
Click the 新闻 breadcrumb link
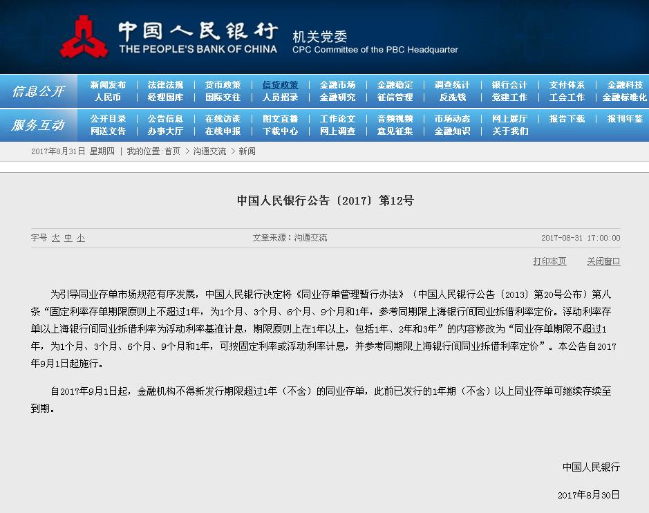point(247,151)
